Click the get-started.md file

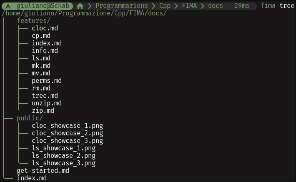(43, 171)
